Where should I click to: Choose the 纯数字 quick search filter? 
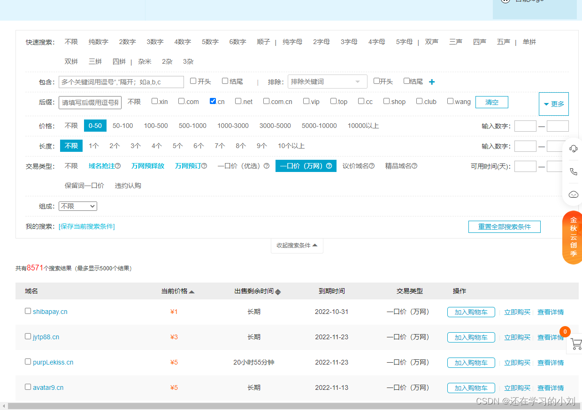(x=98, y=42)
